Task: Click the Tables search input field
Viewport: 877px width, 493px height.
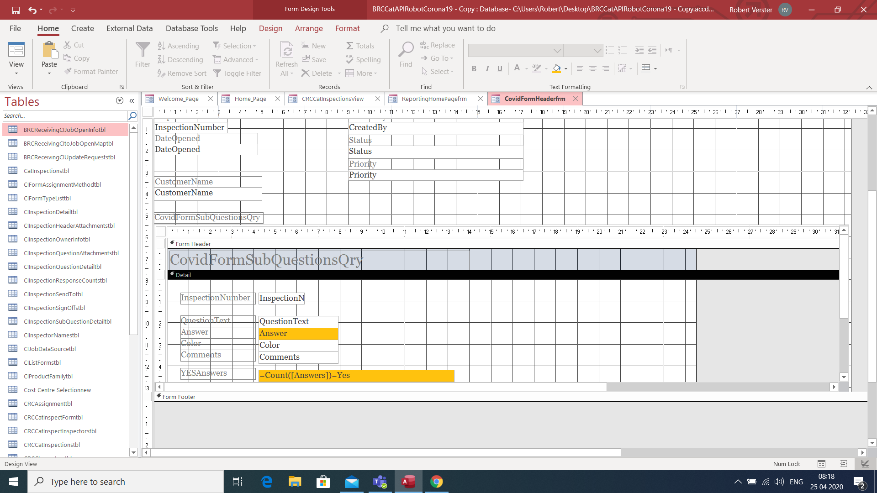Action: (65, 116)
